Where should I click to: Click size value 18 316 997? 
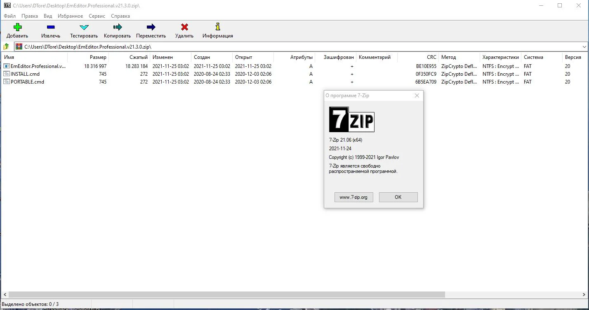95,66
